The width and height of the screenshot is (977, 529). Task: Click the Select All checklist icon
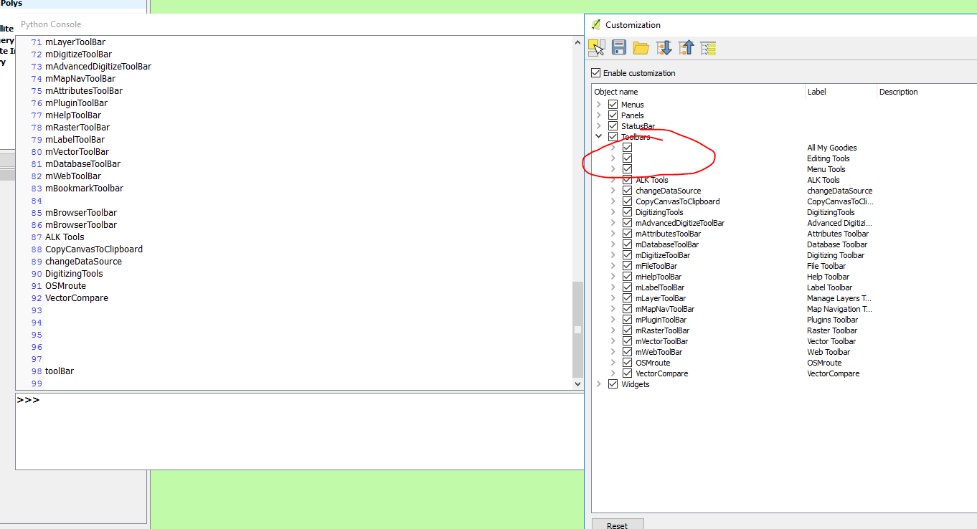click(708, 47)
